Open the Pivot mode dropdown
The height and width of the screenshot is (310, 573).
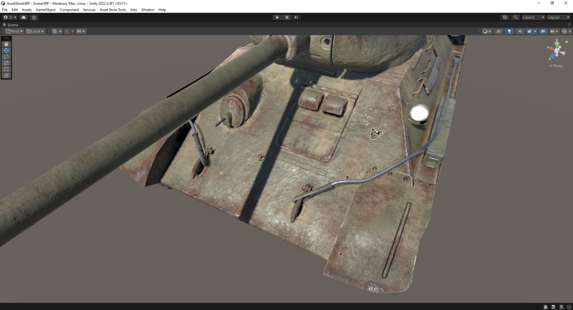(13, 31)
